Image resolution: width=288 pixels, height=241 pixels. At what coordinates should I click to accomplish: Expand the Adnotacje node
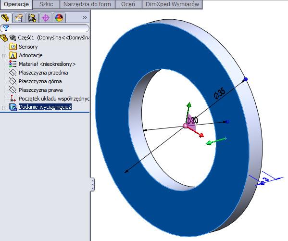click(x=4, y=56)
